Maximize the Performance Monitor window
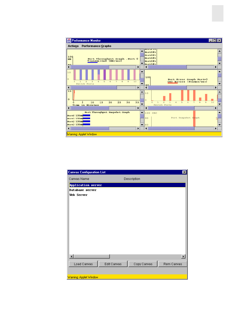Screen dimensions: 245x317 215,41
